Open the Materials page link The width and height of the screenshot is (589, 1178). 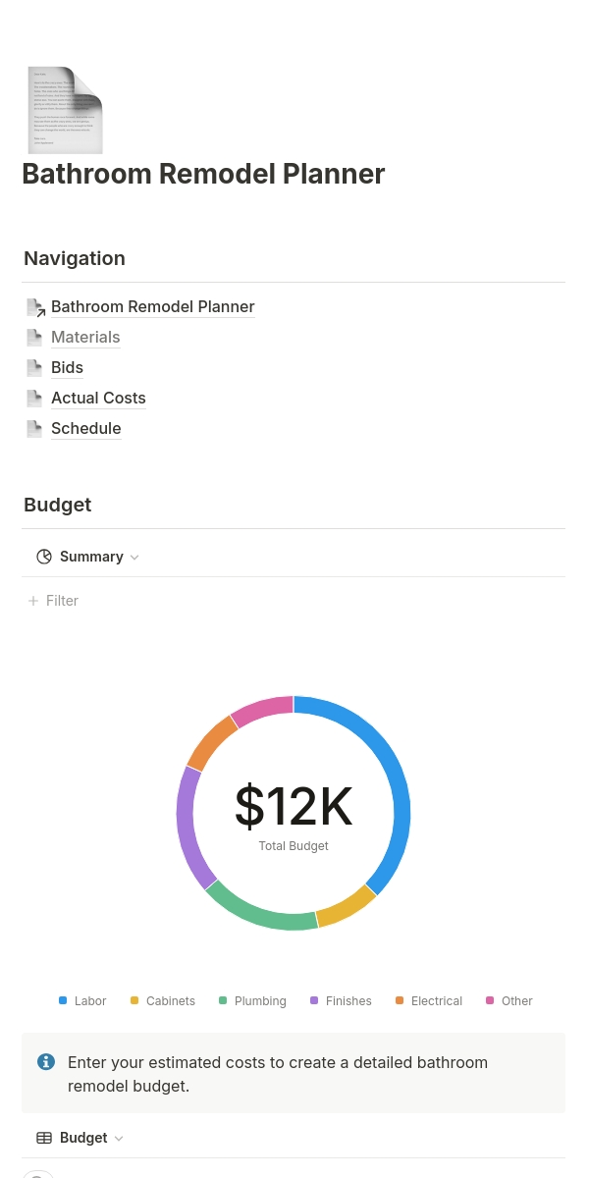pos(85,338)
